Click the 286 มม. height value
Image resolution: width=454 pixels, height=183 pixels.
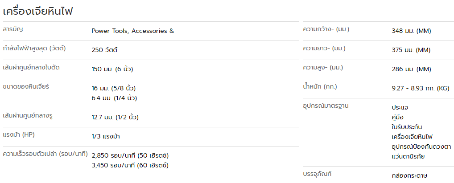[411, 69]
